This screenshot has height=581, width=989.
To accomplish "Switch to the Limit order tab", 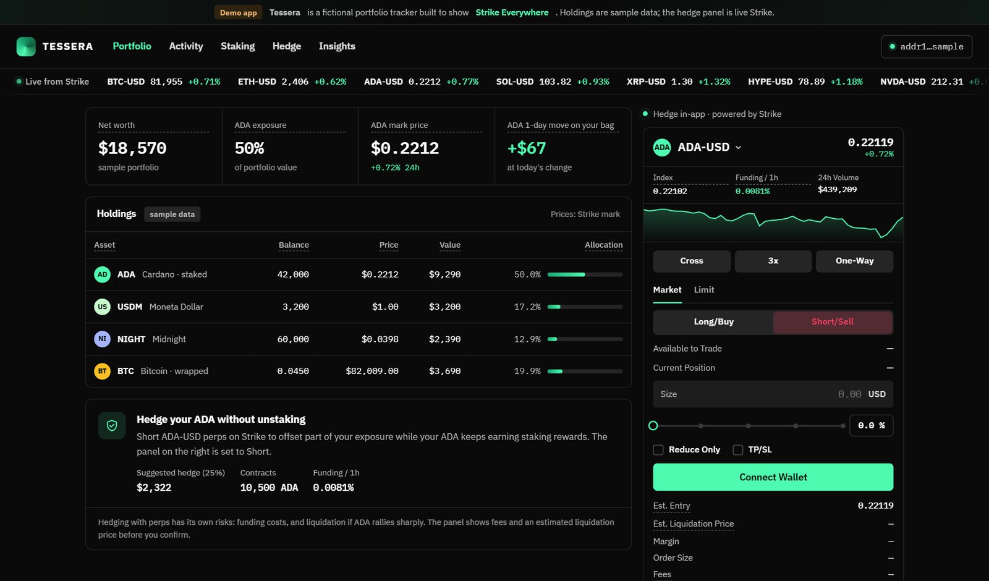I will coord(703,290).
